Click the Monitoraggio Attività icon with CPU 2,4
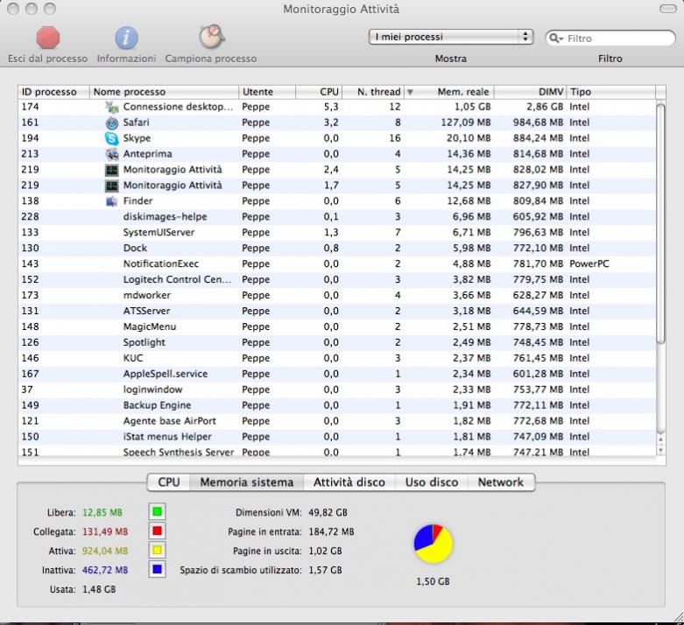This screenshot has width=684, height=625. 112,170
